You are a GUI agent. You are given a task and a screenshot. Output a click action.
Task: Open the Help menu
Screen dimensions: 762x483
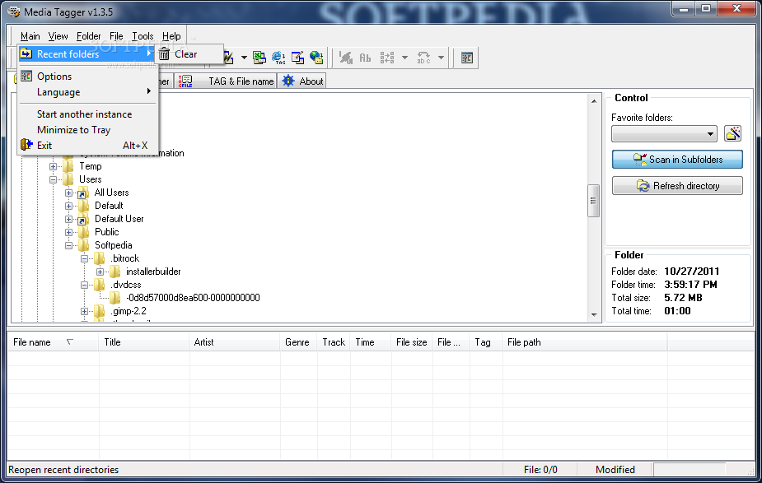[x=171, y=36]
